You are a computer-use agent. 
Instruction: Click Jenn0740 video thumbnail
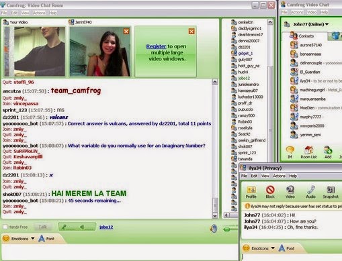tap(100, 52)
